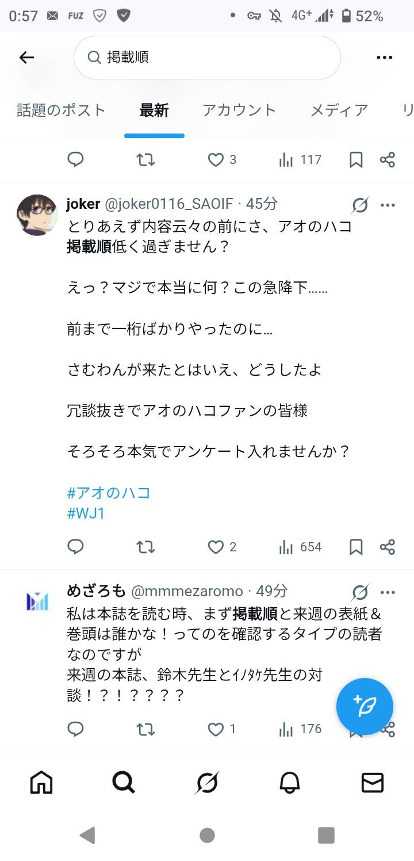This screenshot has width=414, height=861.
Task: Tap the back arrow icon
Action: 27,57
